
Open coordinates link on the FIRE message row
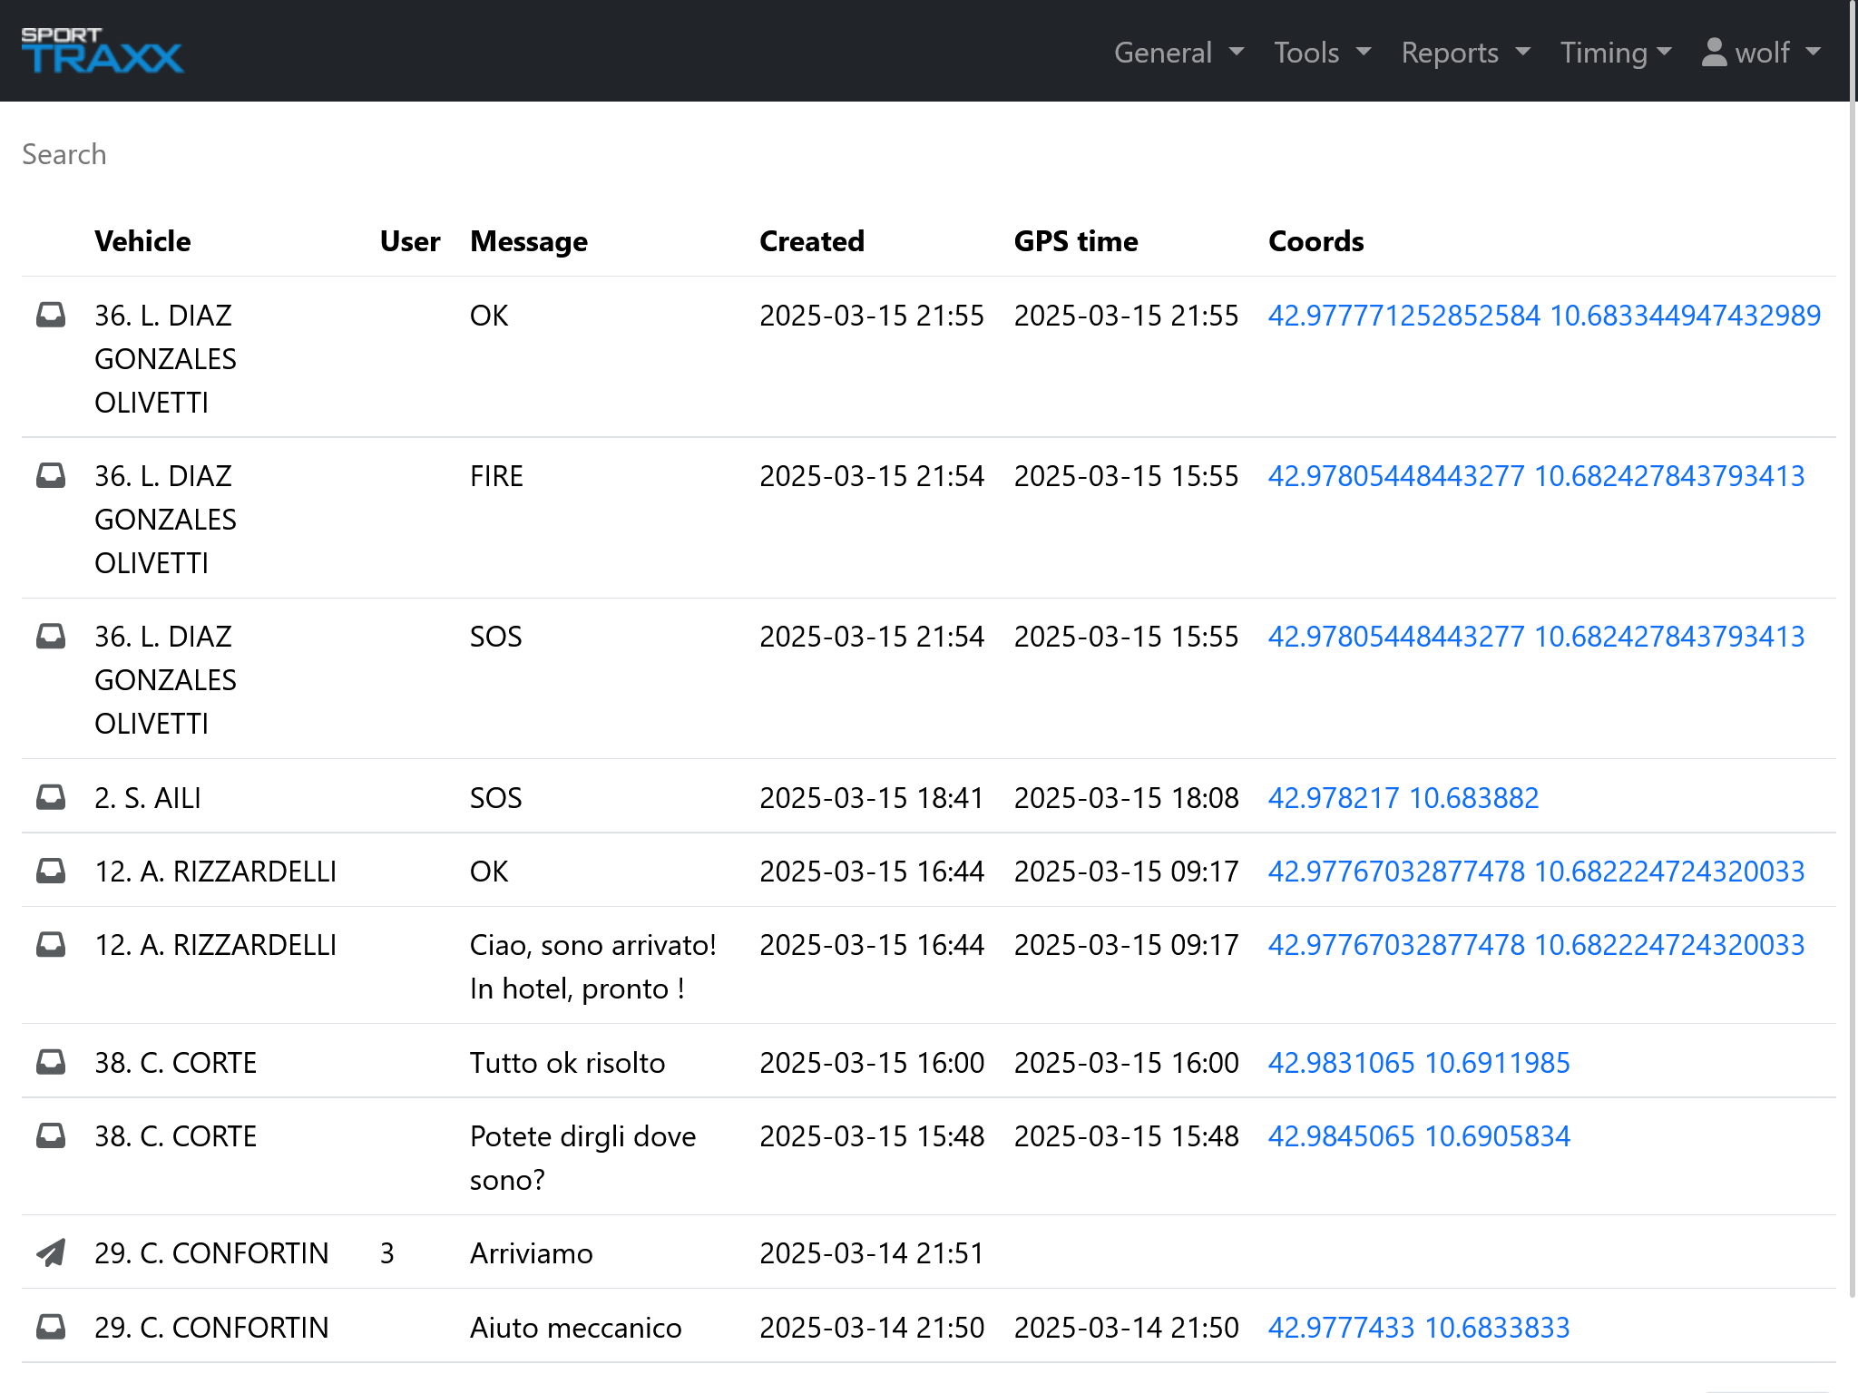point(1536,475)
